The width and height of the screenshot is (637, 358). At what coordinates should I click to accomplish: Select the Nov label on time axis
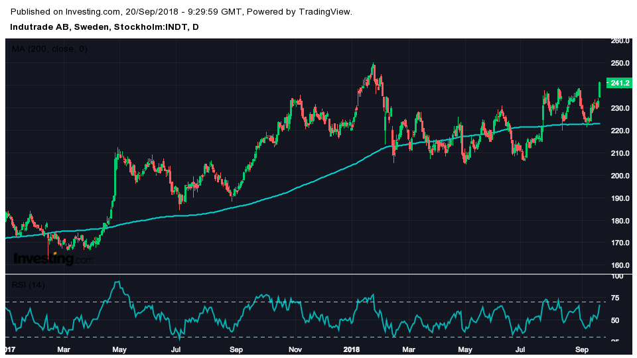(295, 349)
